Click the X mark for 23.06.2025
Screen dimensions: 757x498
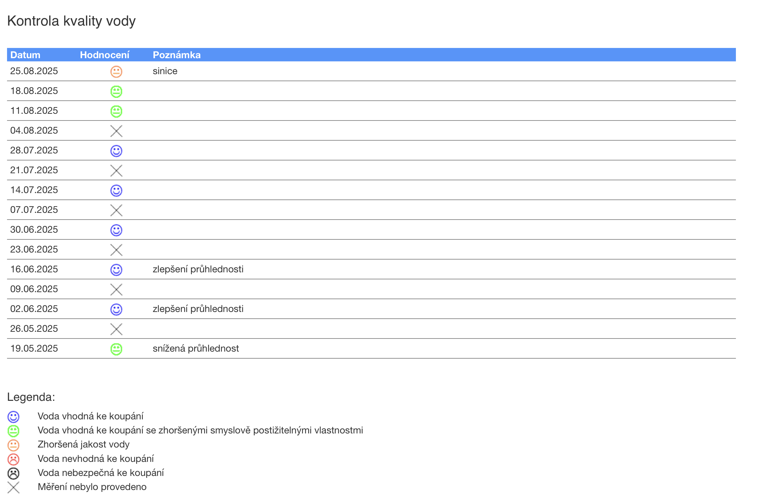[x=116, y=250]
